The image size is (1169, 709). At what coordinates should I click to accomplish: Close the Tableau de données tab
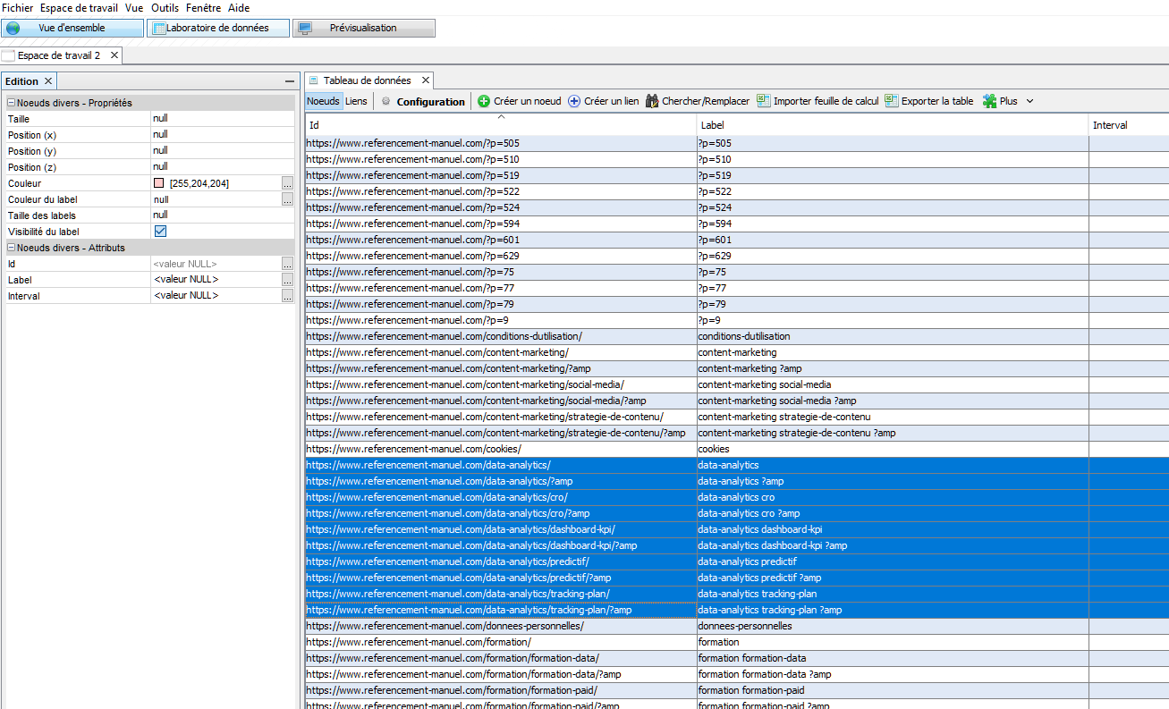click(x=426, y=80)
